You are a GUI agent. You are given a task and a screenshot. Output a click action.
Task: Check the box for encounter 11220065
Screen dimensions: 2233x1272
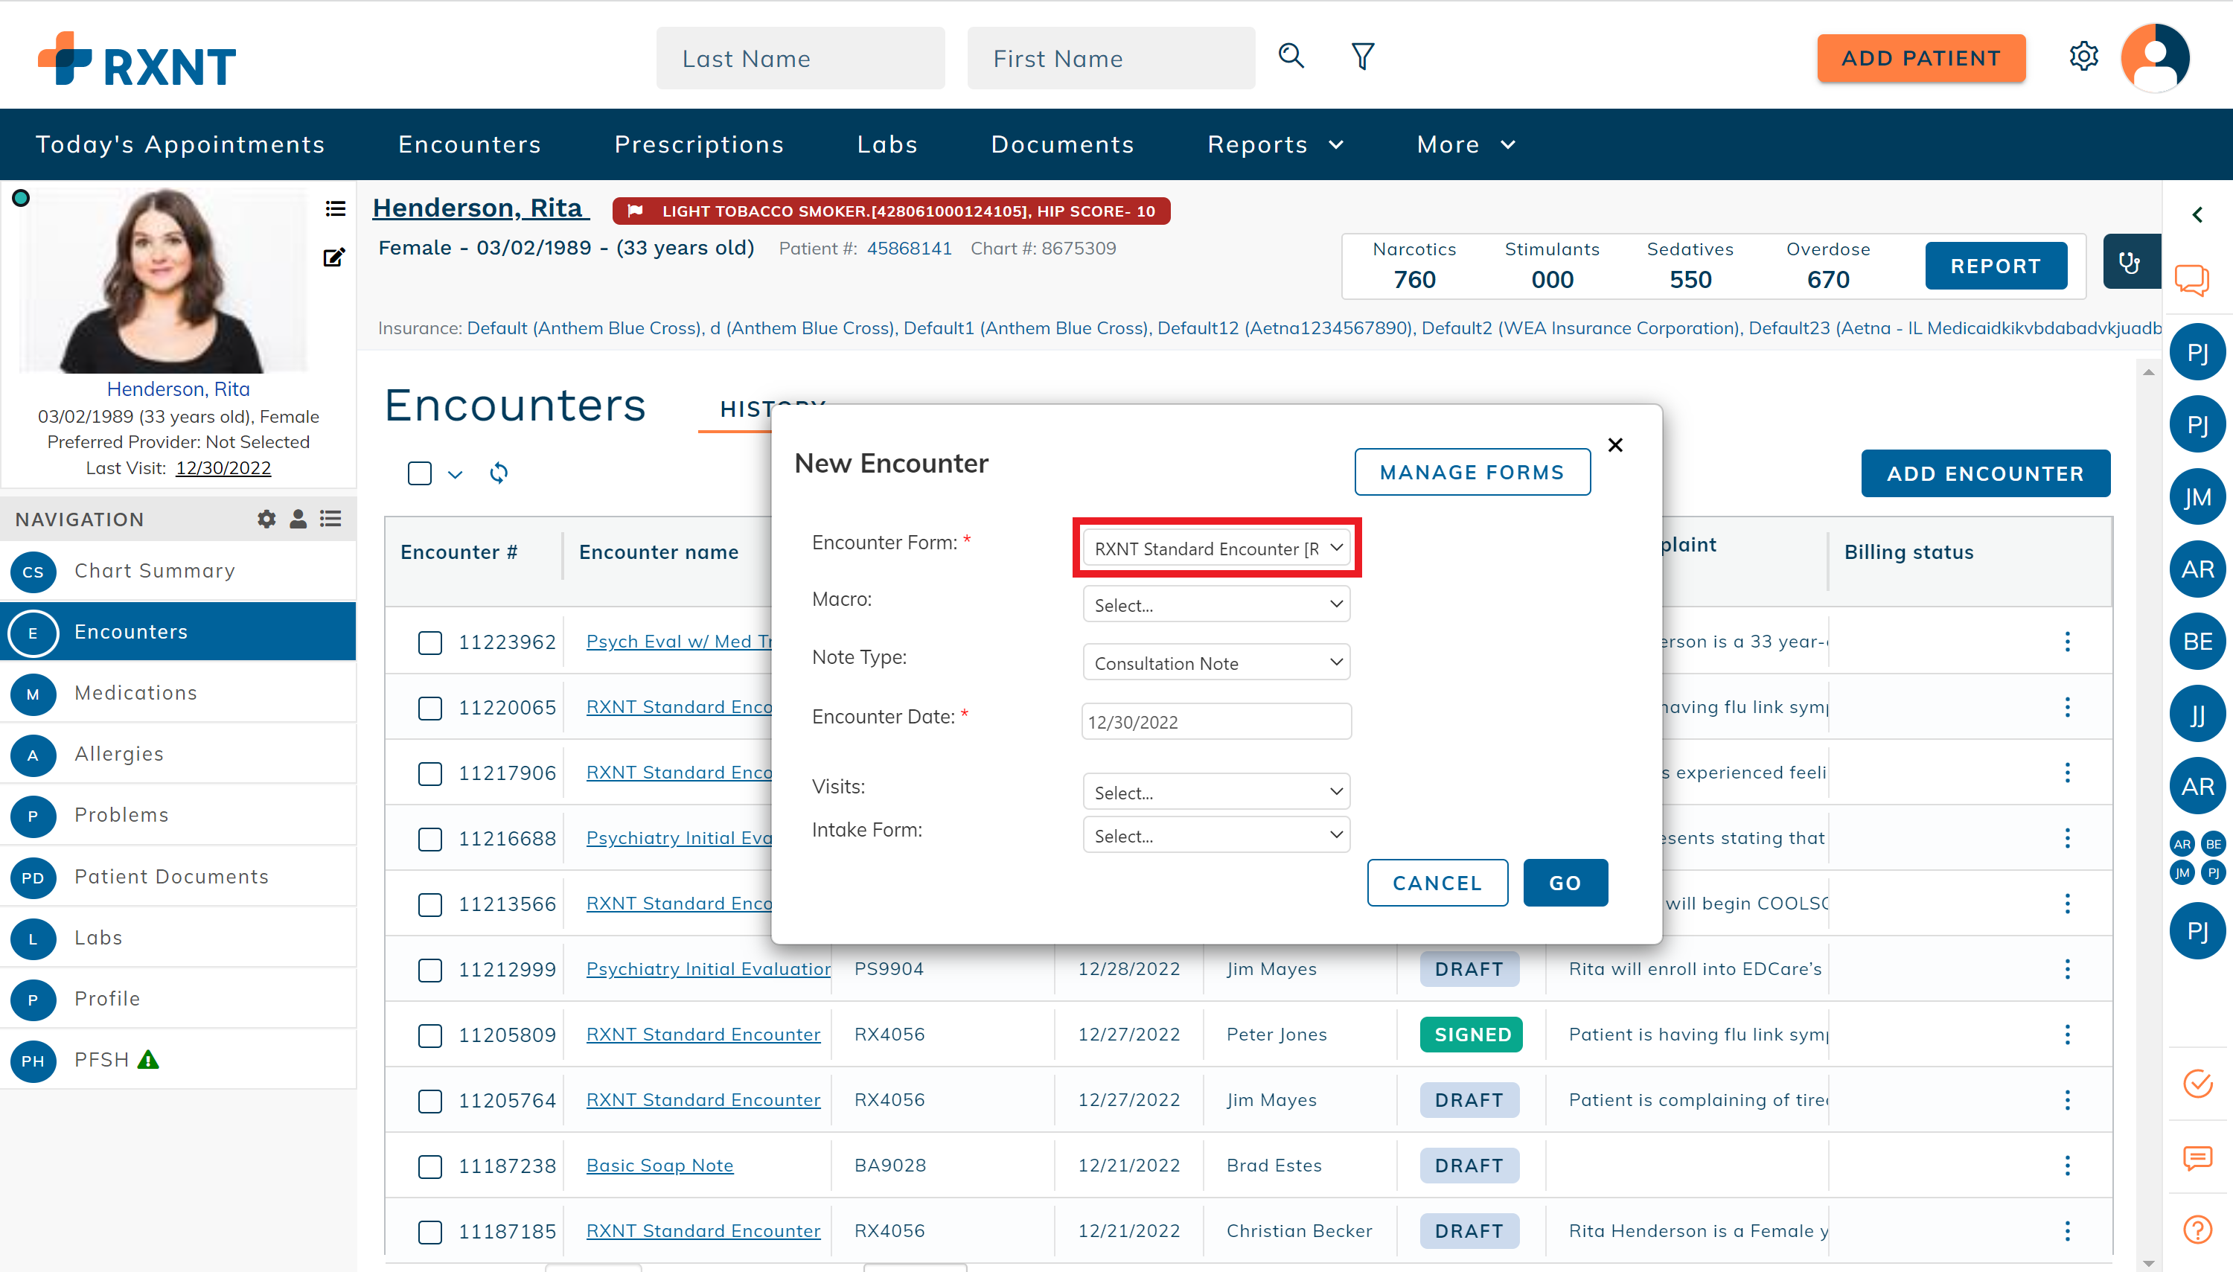[x=429, y=709]
